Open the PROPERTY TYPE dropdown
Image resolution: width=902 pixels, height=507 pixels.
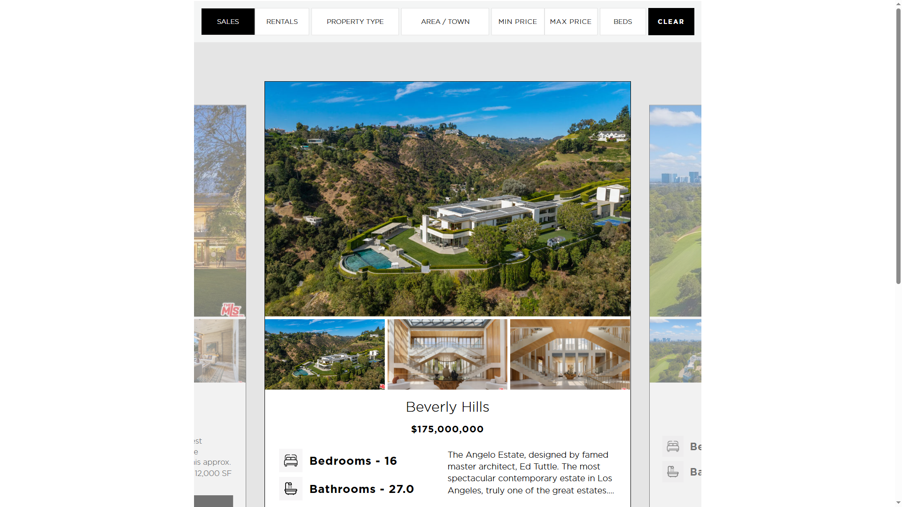355,22
